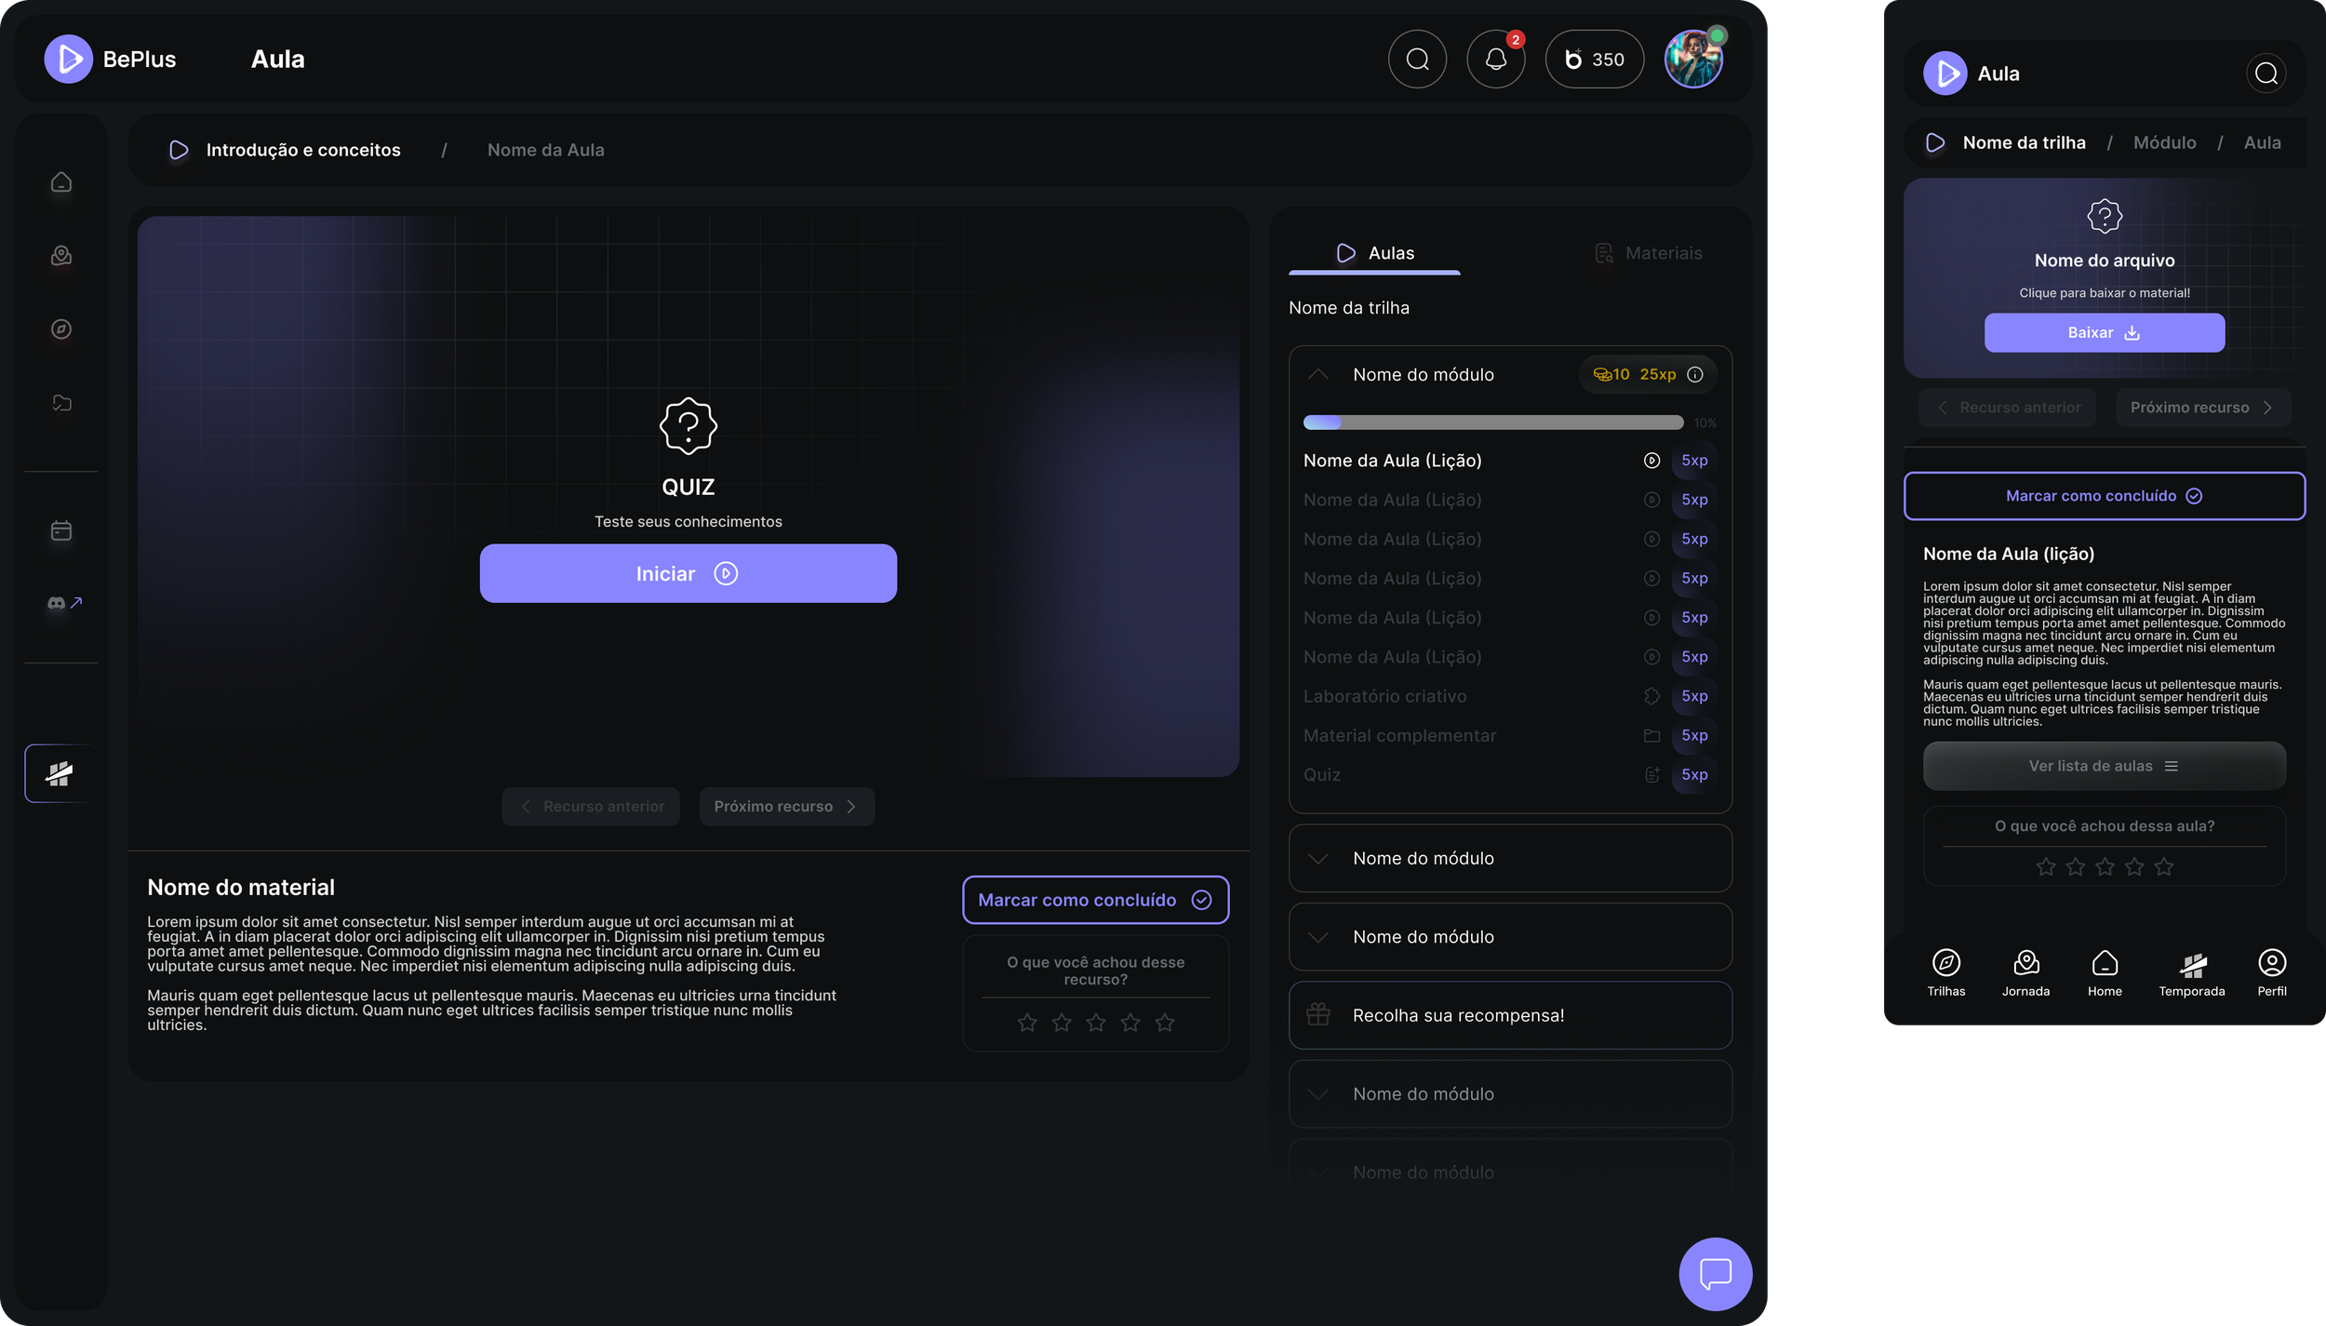Expand the Nome do módulo below reward row

[x=1510, y=1093]
